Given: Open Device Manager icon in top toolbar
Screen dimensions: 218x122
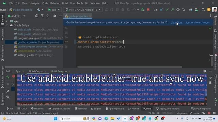Looking at the screenshot, I should point(196,10).
